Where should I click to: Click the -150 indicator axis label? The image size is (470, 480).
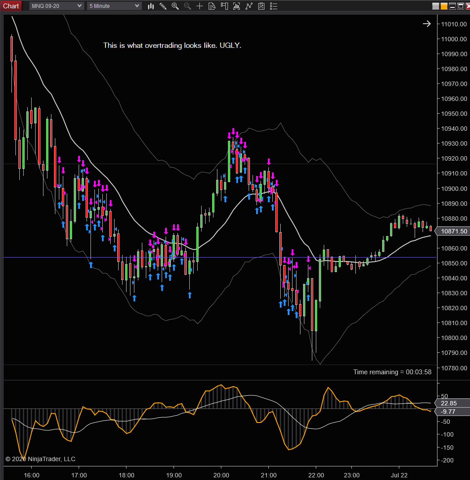(447, 448)
